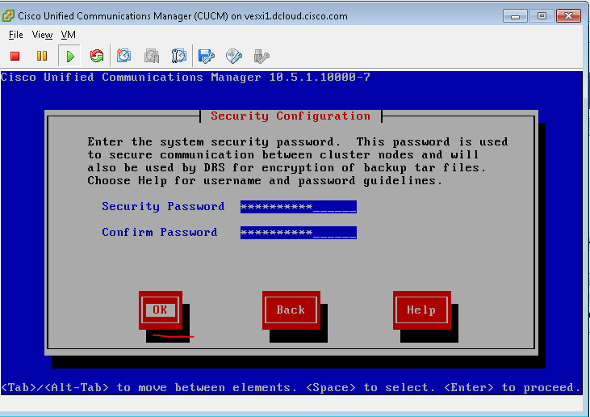
Task: Maximize the CUCM console window
Action: coord(542,16)
